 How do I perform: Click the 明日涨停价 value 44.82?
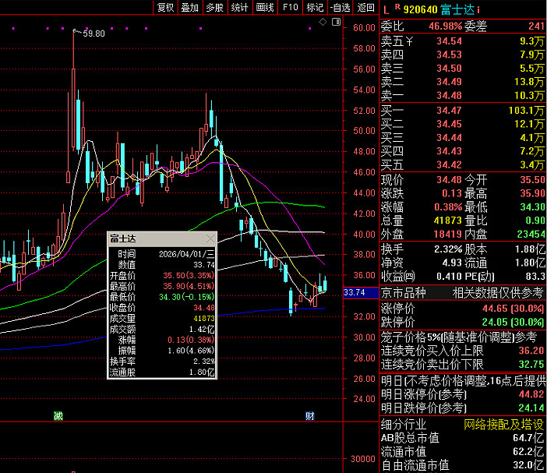[x=531, y=394]
